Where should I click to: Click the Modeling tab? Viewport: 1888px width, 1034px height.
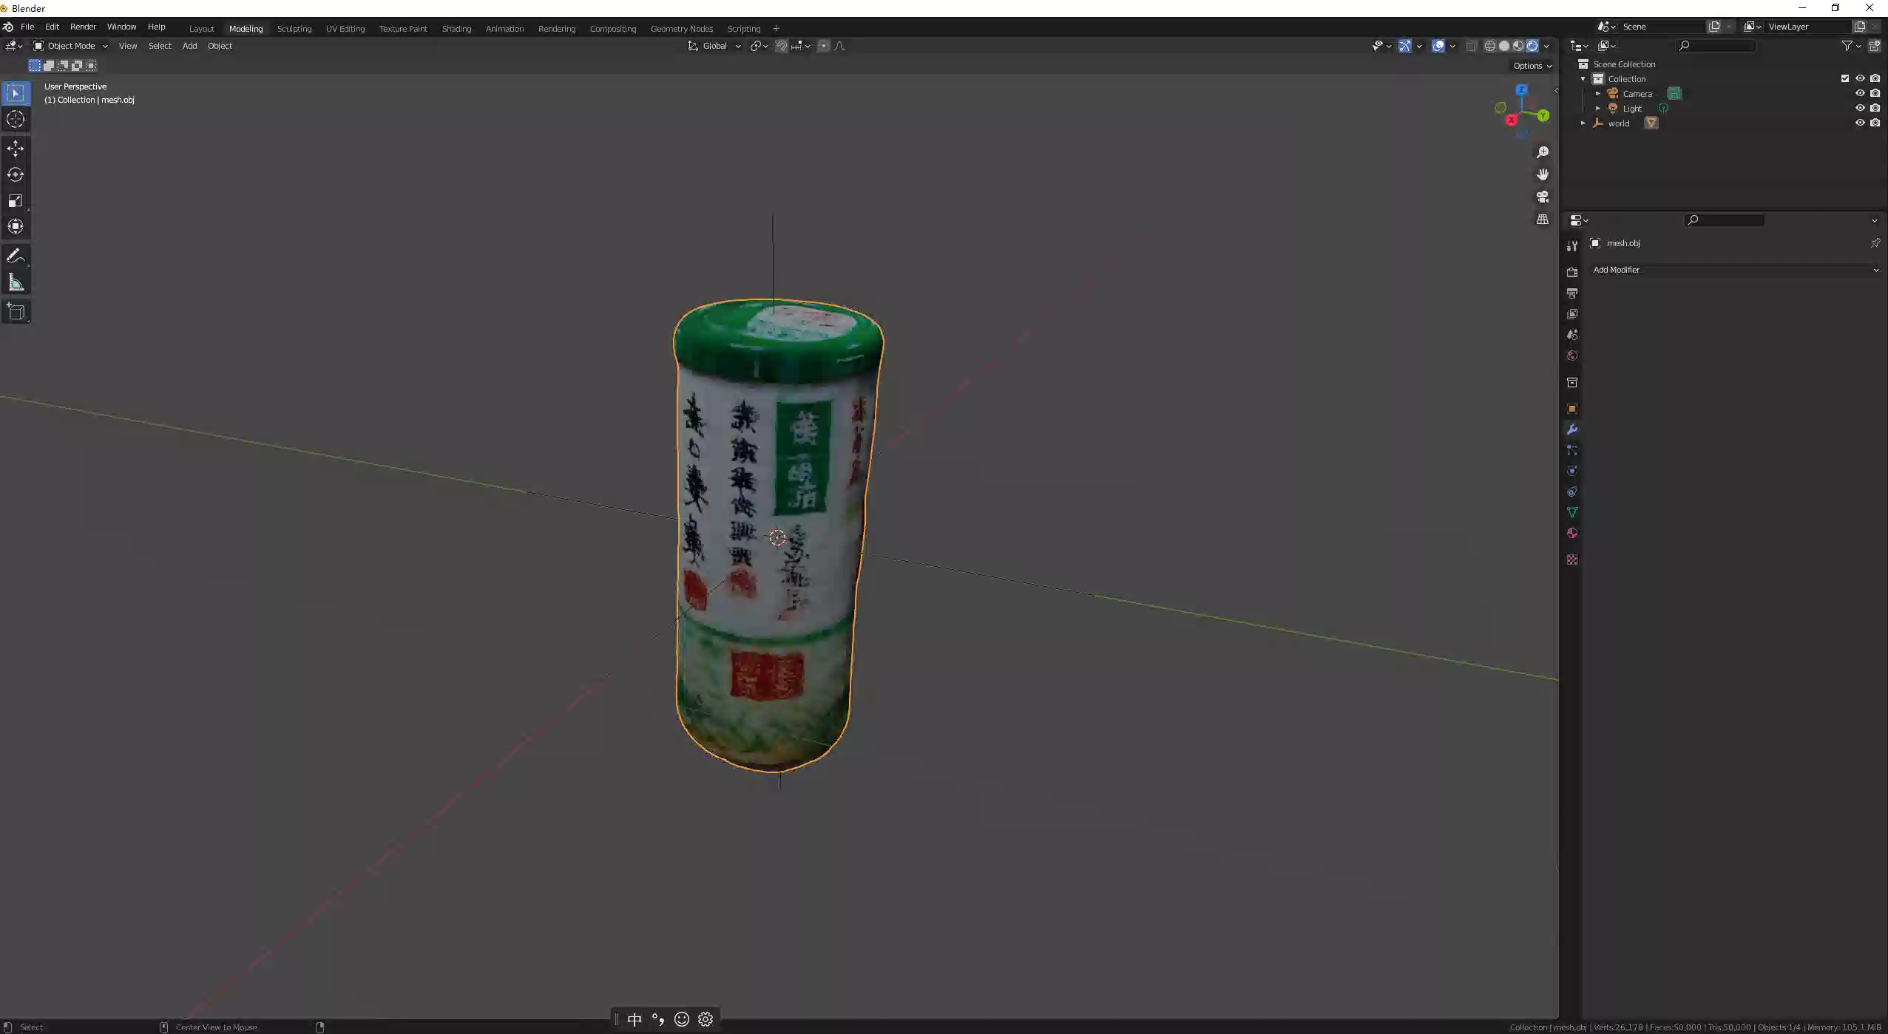coord(246,28)
